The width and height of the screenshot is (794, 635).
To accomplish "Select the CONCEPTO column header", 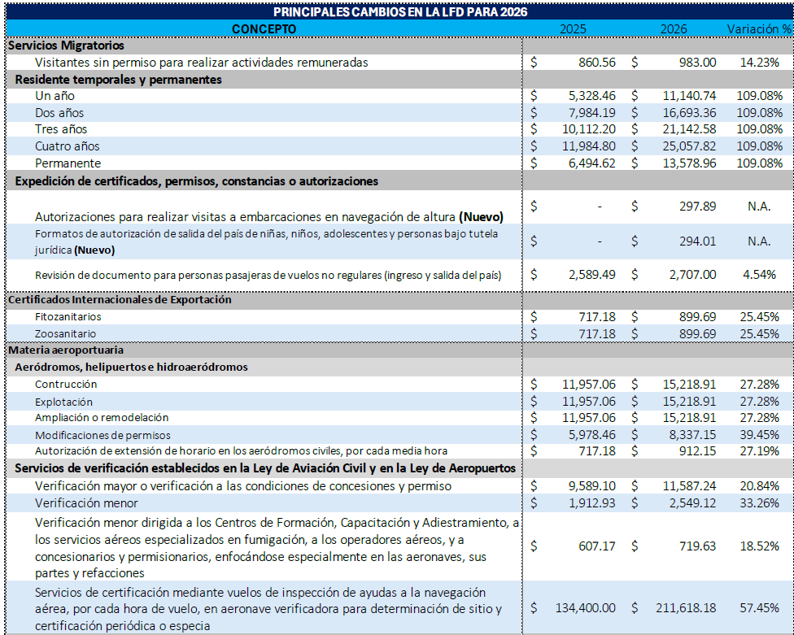I will [264, 29].
